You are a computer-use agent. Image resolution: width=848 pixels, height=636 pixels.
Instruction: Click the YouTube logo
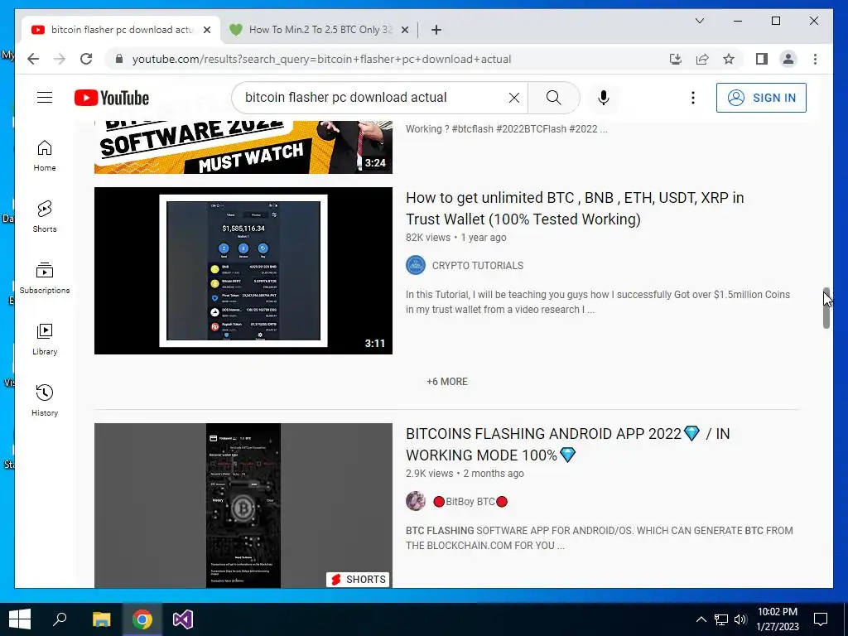pos(112,98)
